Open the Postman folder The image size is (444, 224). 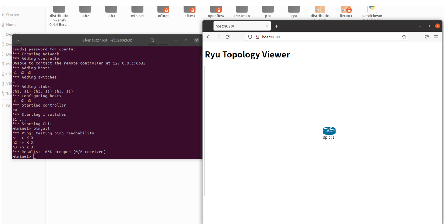tap(242, 12)
